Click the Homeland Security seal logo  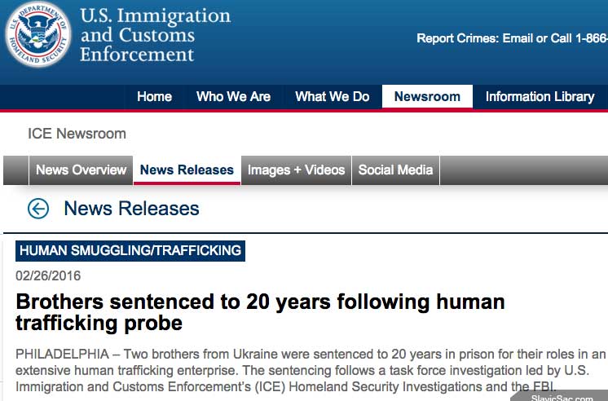point(38,34)
